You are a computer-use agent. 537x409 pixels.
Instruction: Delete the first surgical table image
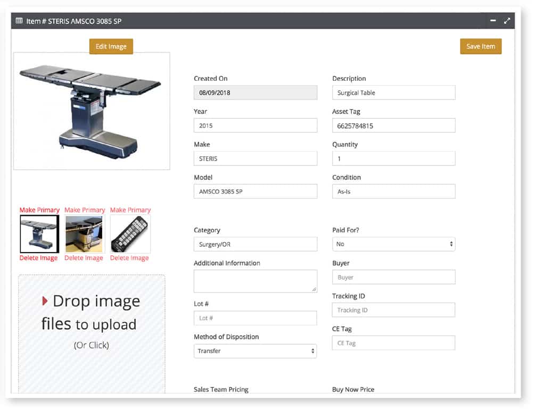tap(38, 258)
